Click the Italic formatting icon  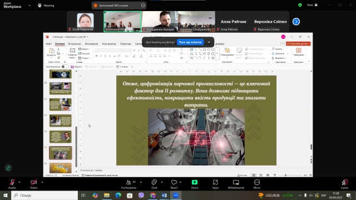click(101, 56)
